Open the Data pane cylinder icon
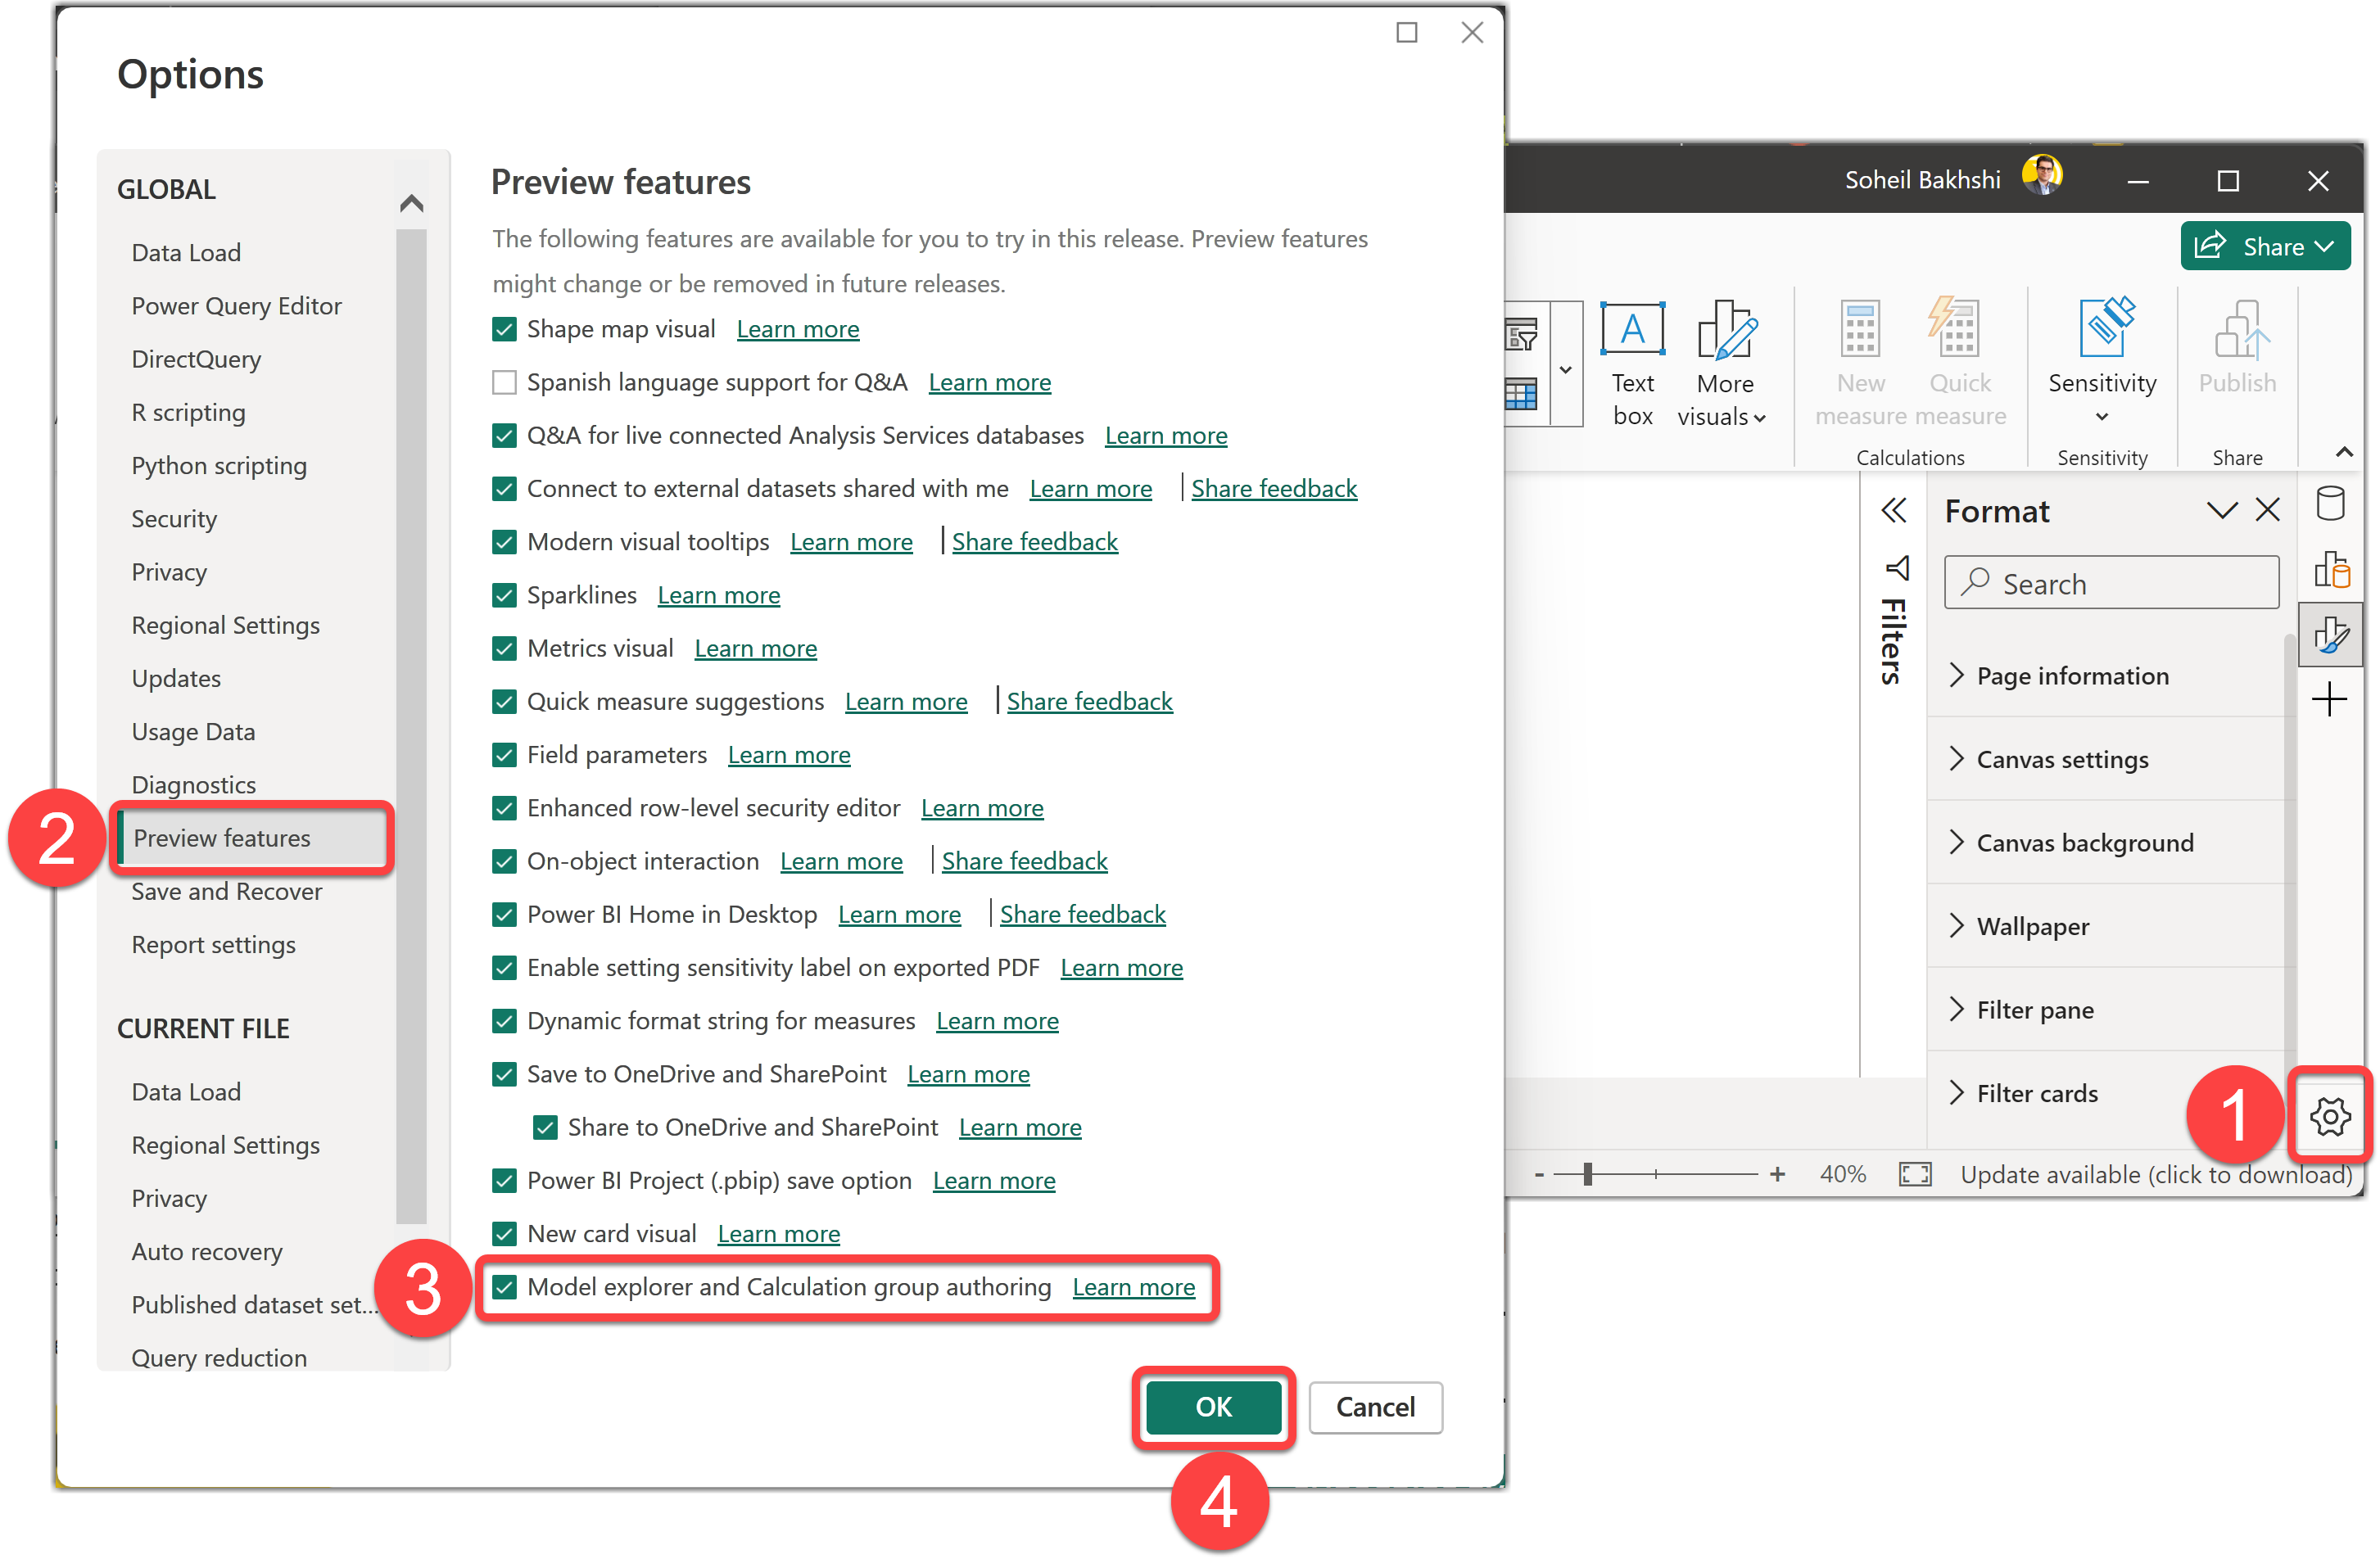The height and width of the screenshot is (1559, 2380). coord(2329,503)
